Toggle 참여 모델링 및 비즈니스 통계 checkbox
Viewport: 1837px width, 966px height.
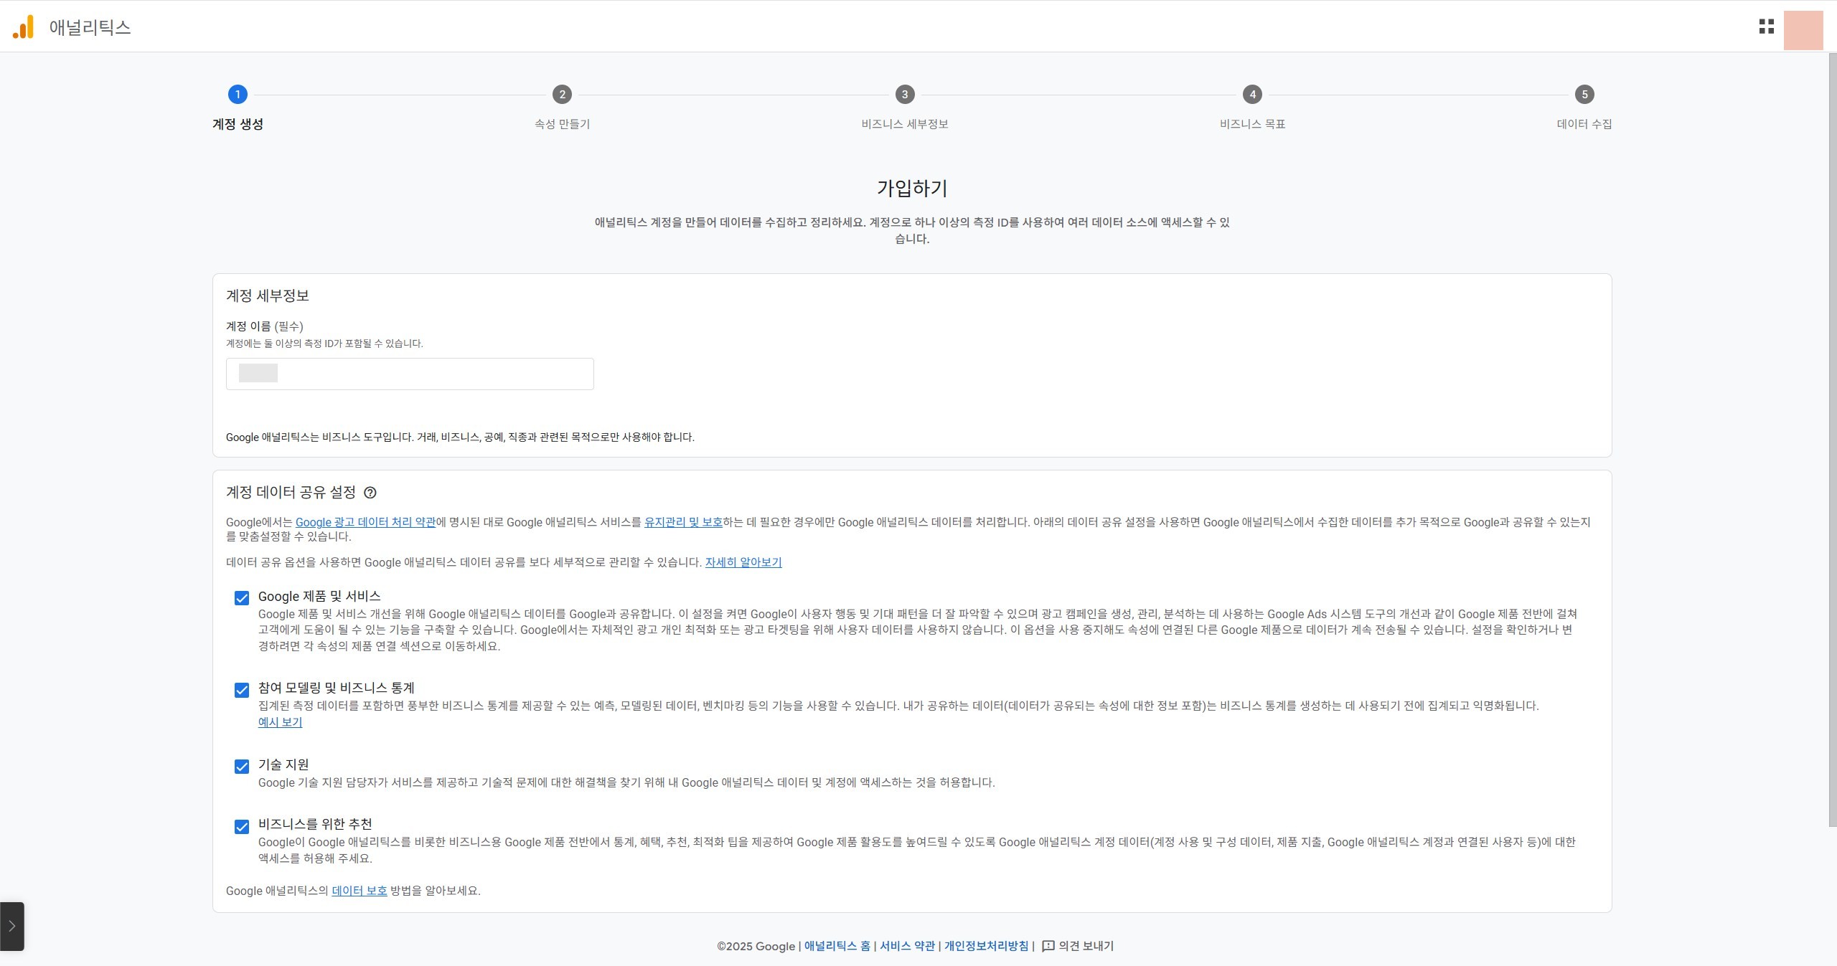[242, 690]
